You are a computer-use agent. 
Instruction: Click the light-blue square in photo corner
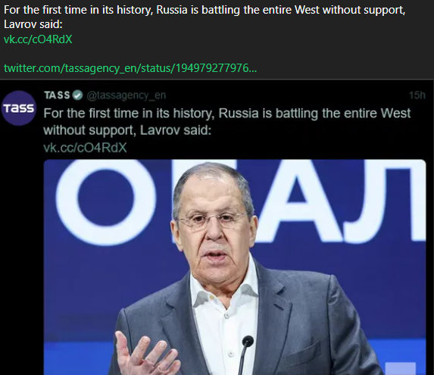tap(400, 368)
